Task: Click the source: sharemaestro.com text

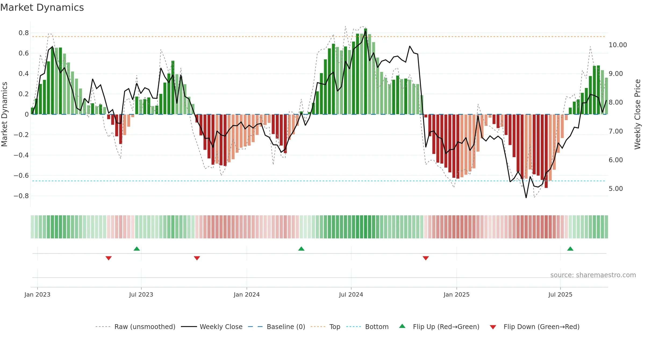Action: tap(593, 275)
